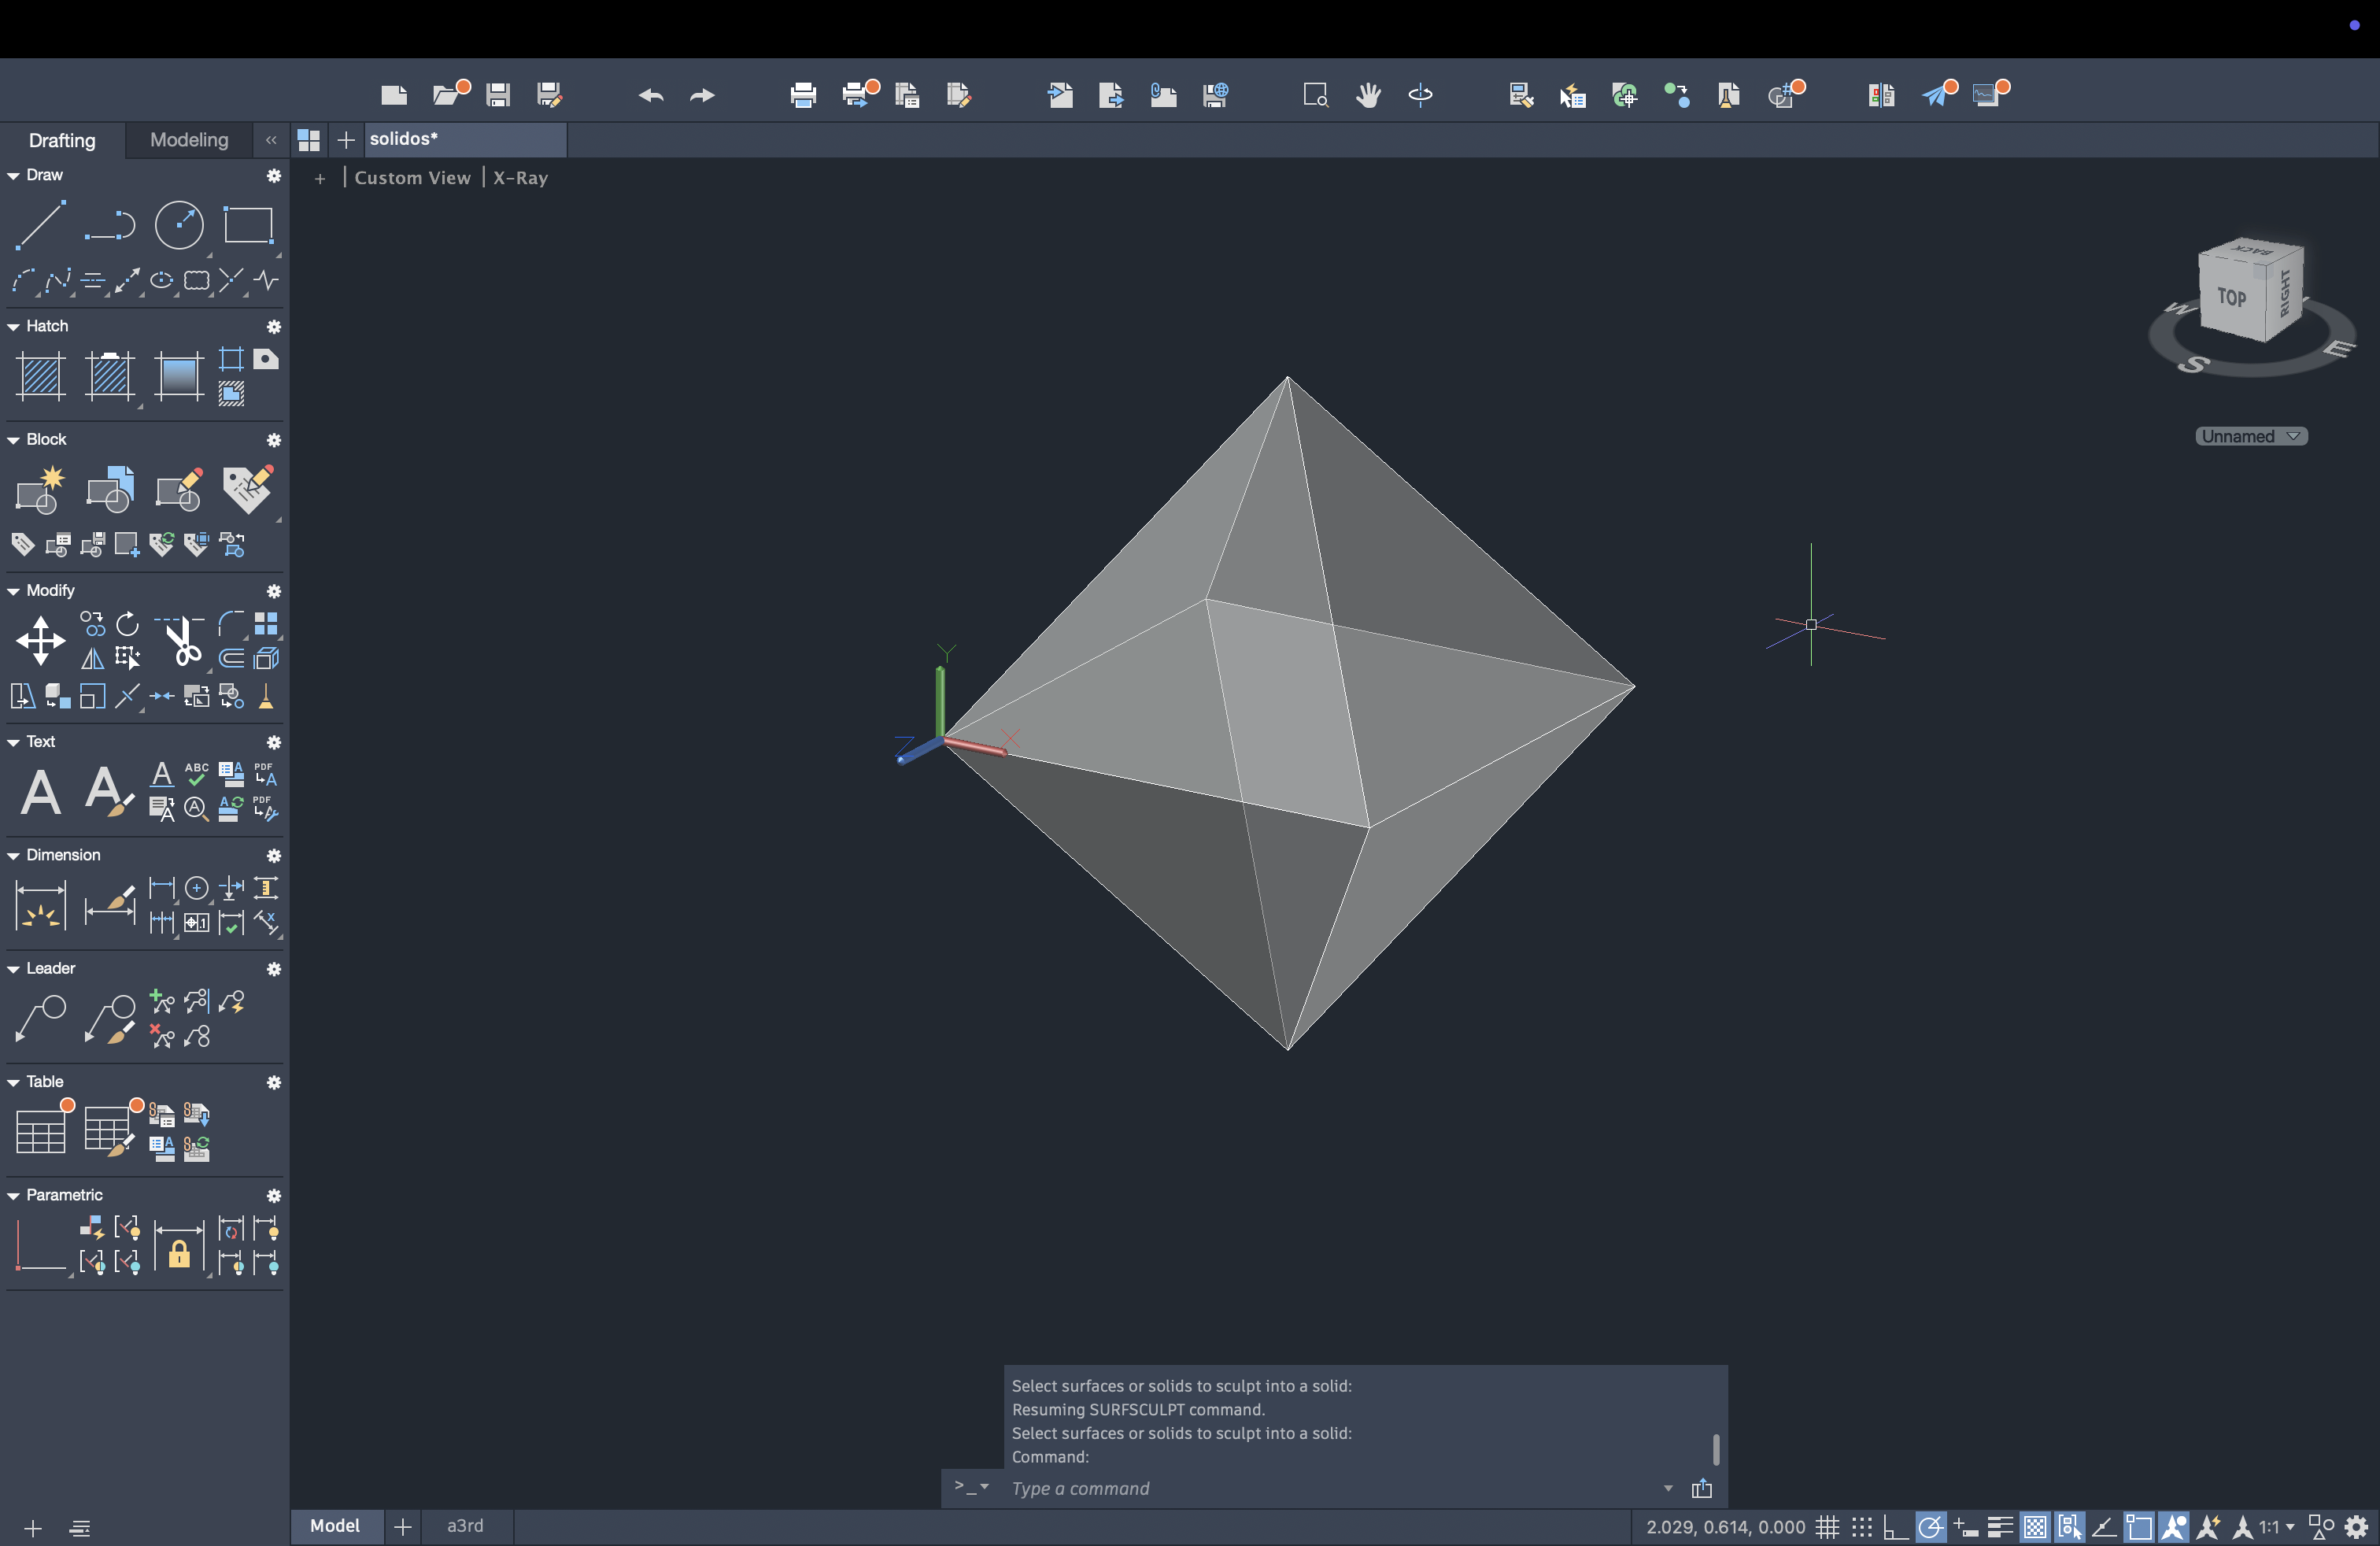Click the Print icon in toolbar

(802, 95)
